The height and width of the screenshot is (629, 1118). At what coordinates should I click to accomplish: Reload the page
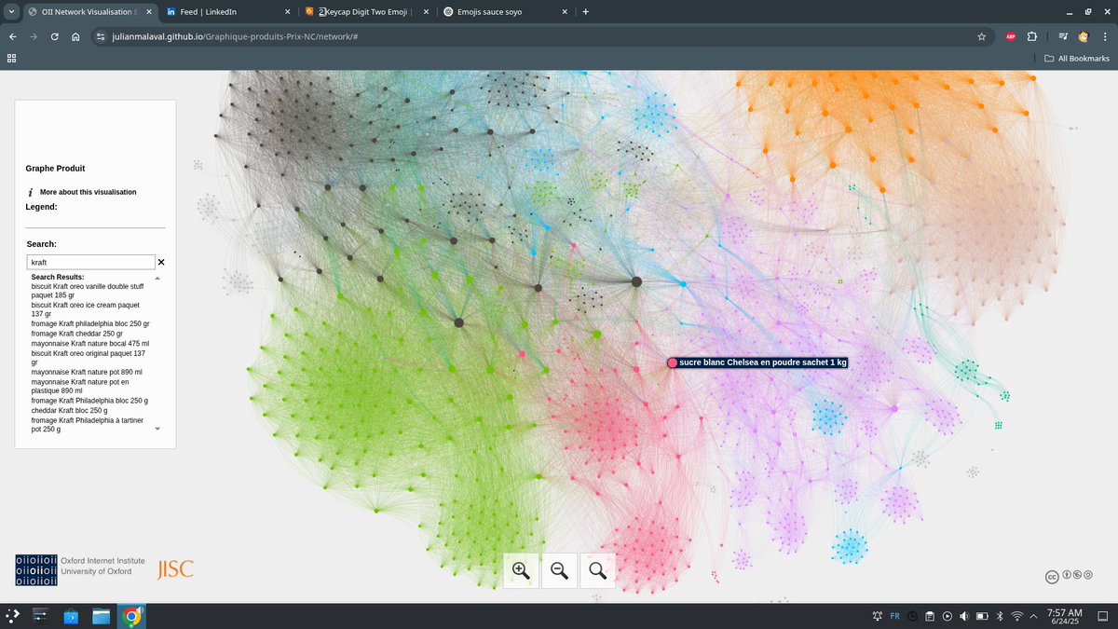[55, 36]
